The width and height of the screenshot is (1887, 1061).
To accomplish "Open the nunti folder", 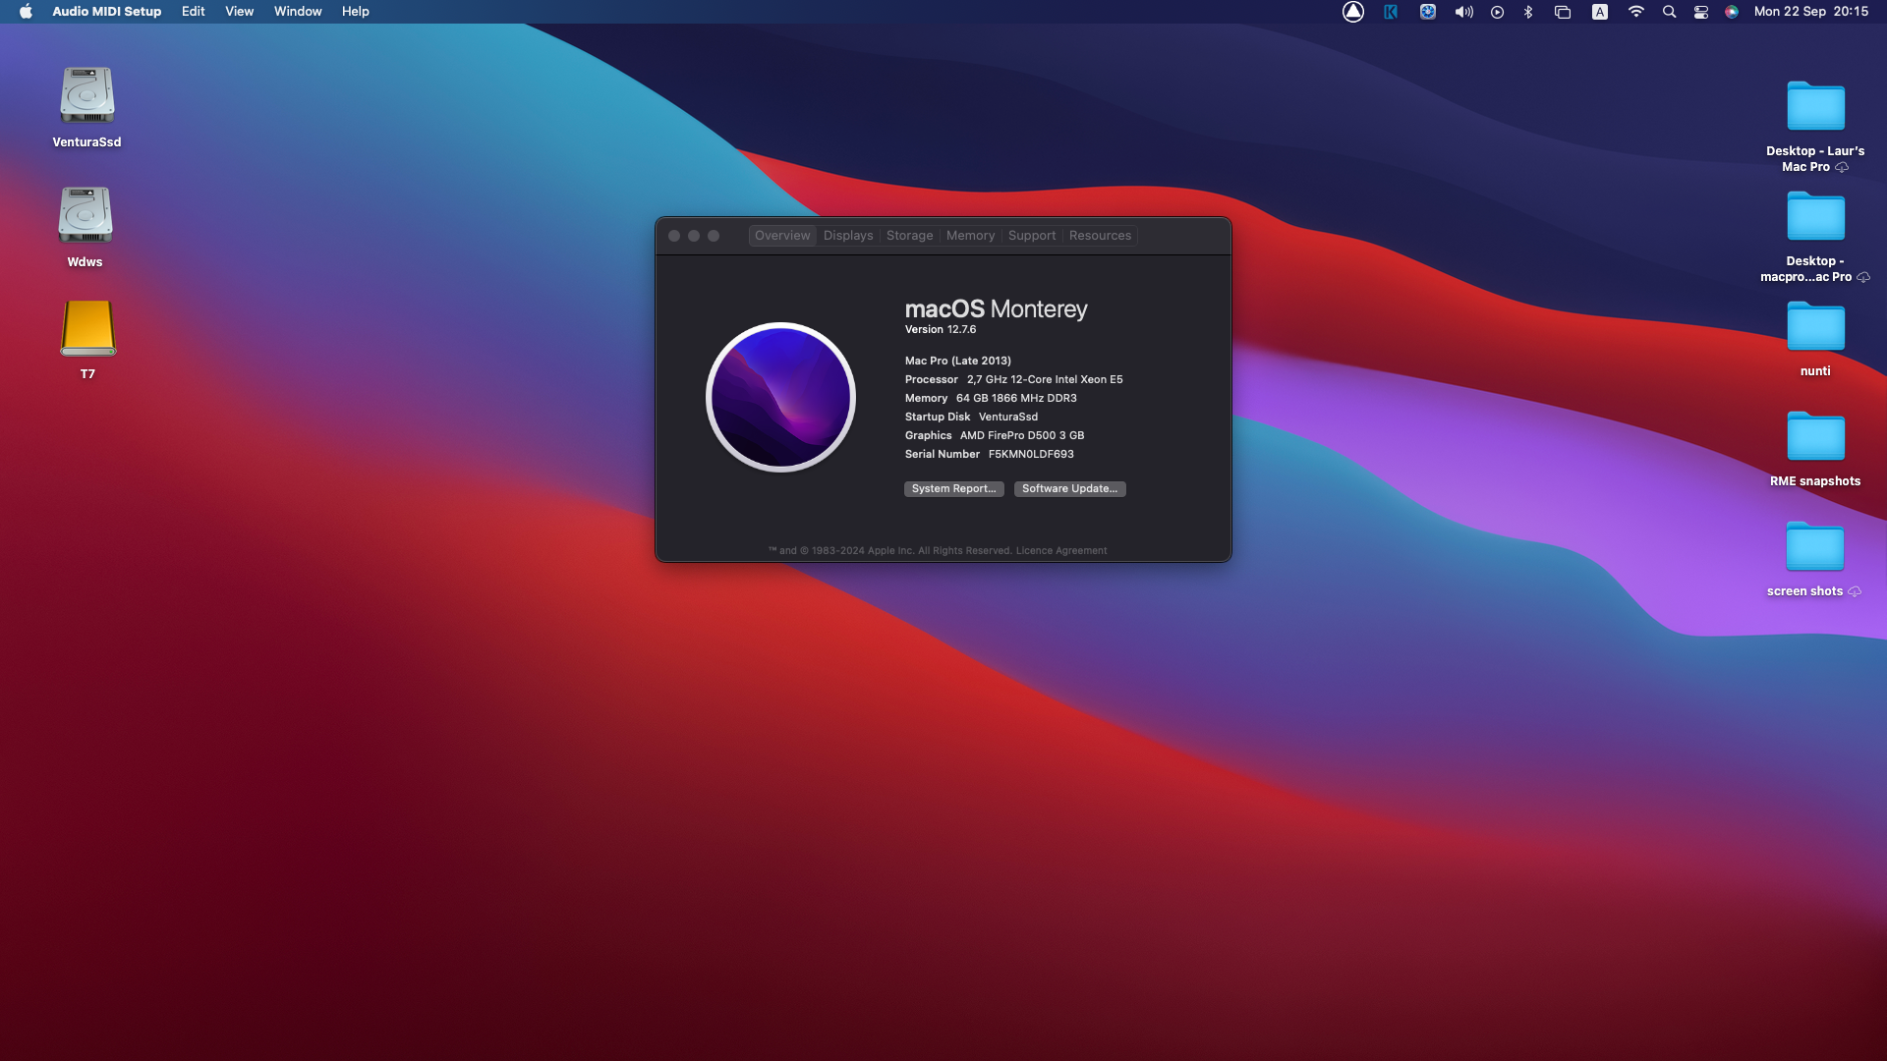I will click(1814, 328).
